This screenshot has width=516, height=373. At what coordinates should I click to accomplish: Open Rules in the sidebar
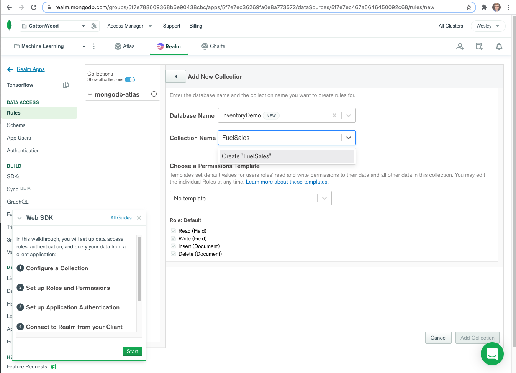39,113
